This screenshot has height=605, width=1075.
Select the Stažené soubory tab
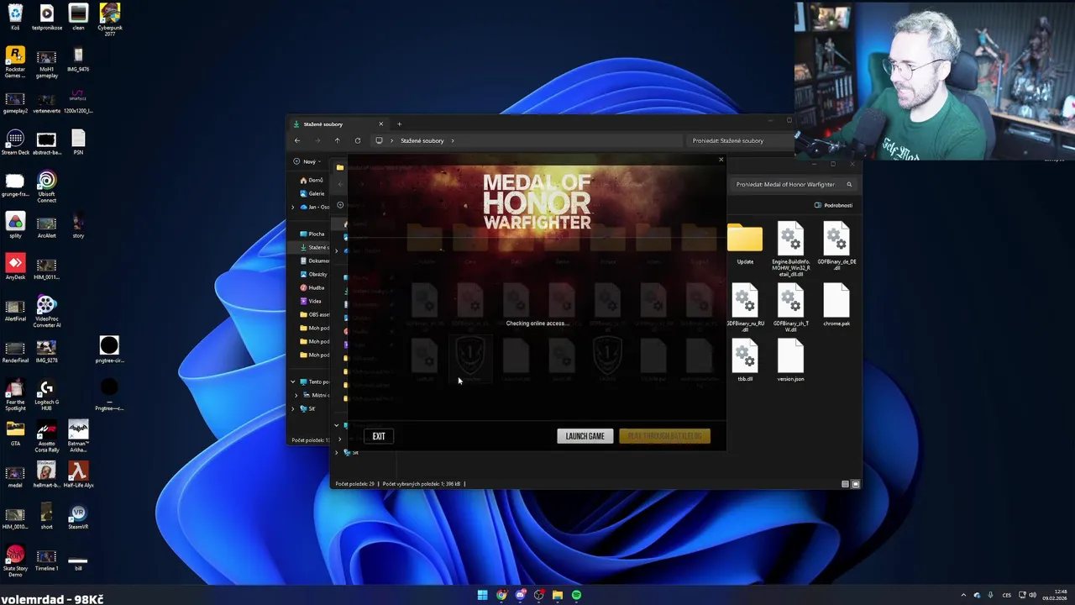pos(338,124)
